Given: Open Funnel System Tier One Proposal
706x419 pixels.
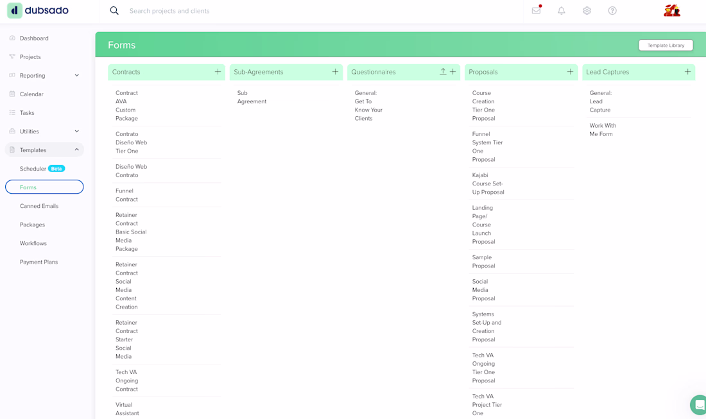Looking at the screenshot, I should pyautogui.click(x=488, y=147).
